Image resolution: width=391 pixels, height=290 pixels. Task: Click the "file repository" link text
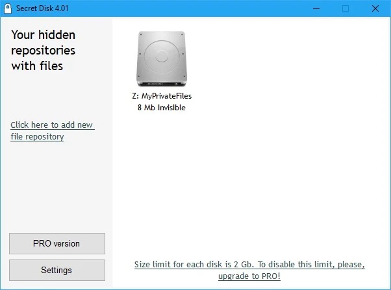(x=37, y=137)
